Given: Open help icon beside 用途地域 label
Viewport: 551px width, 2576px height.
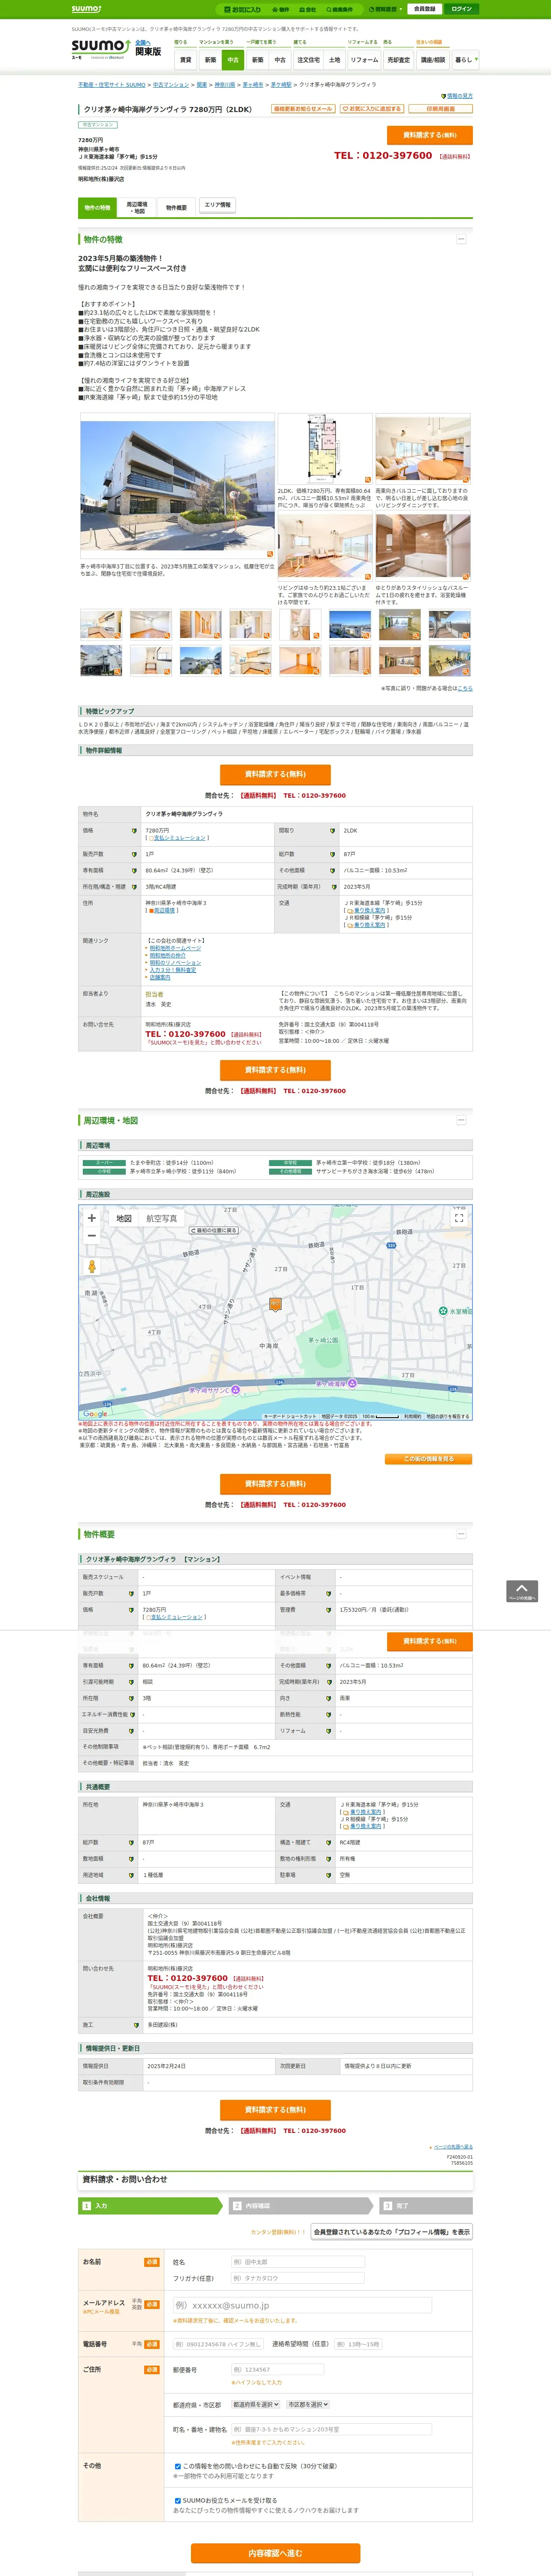Looking at the screenshot, I should coord(131,1875).
